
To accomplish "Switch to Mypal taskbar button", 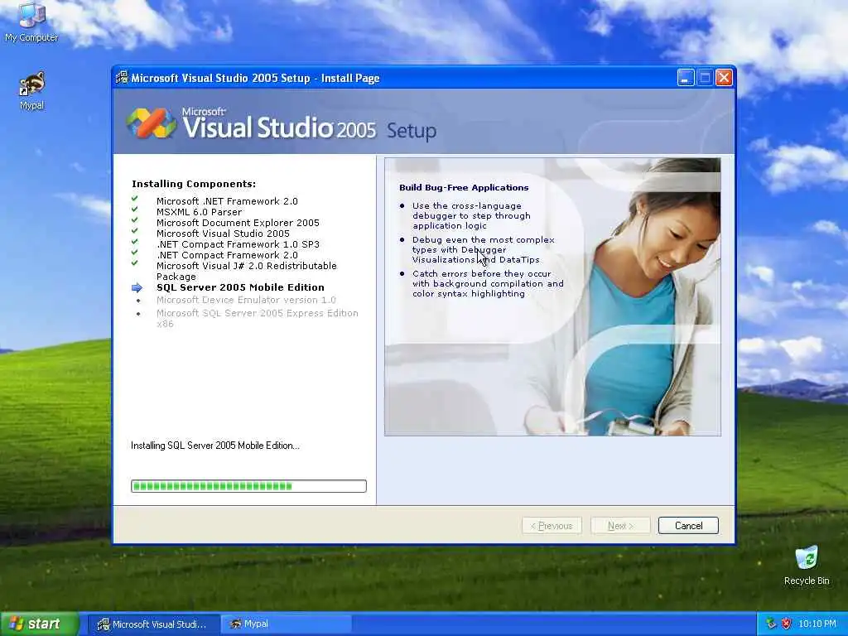I will [x=287, y=624].
